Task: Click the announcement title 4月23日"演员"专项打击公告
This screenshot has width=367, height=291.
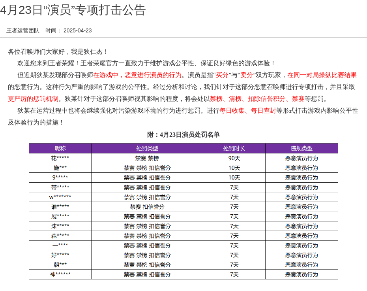Action: pos(73,10)
